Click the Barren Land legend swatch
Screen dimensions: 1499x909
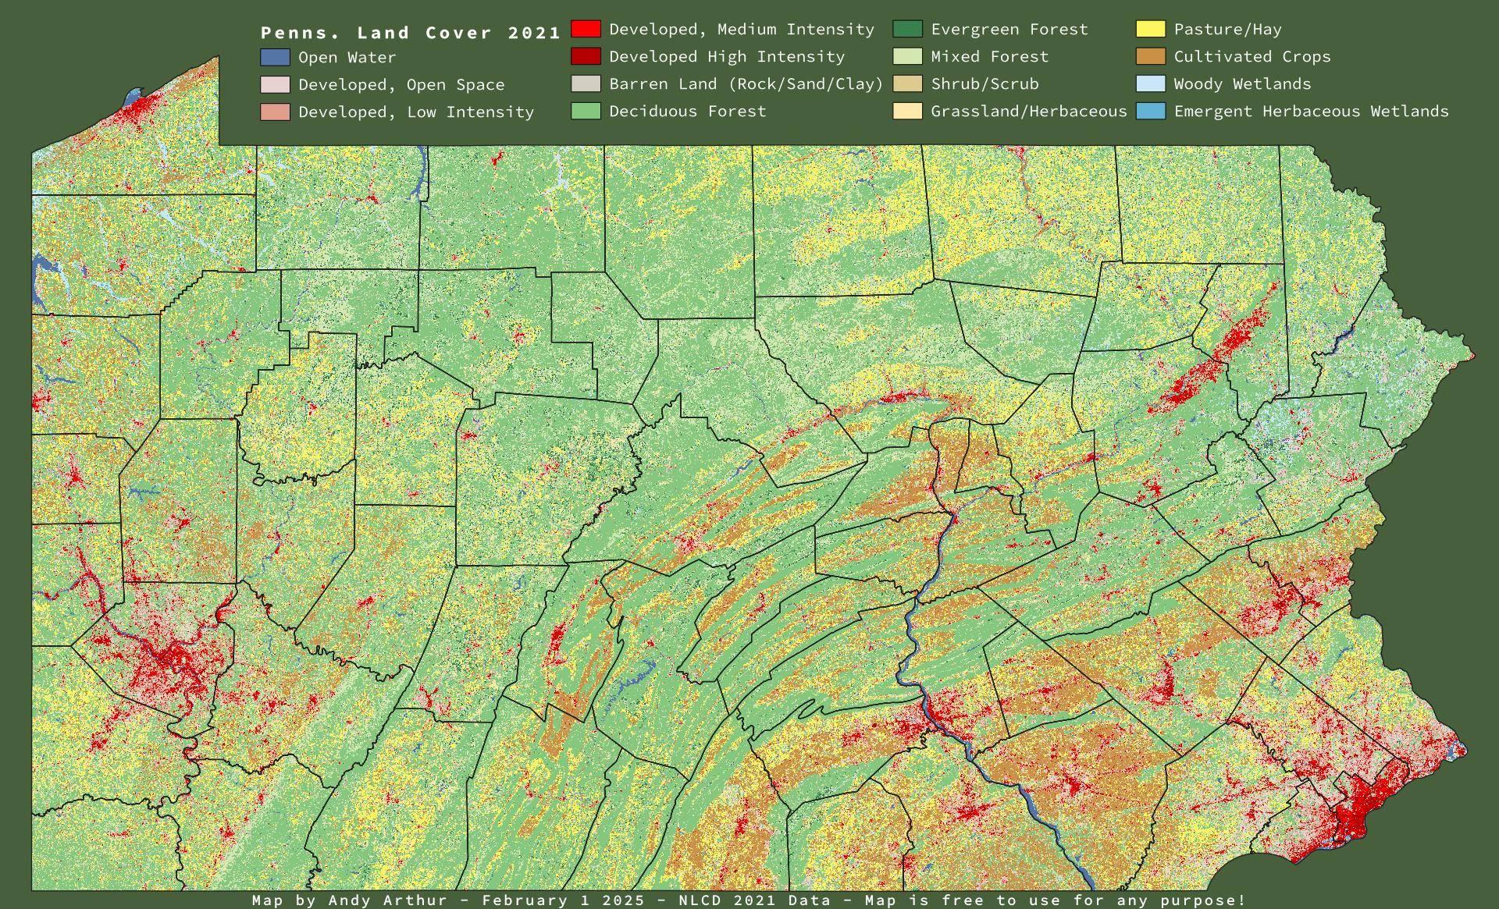click(x=586, y=83)
